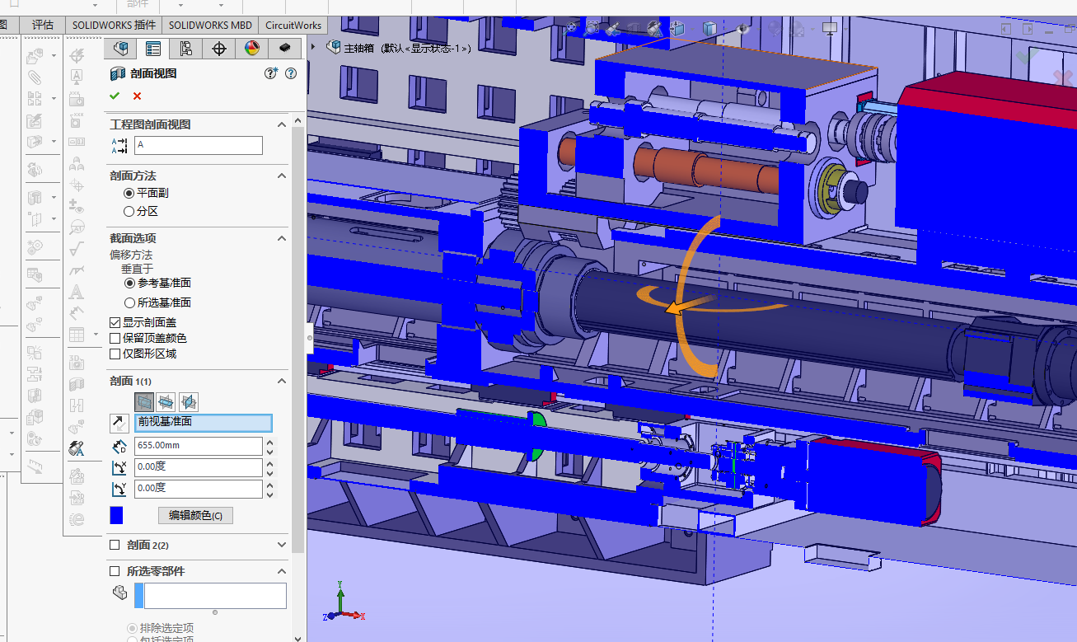Click Zoom to Area magnifier icon
This screenshot has height=642, width=1077.
pyautogui.click(x=592, y=28)
